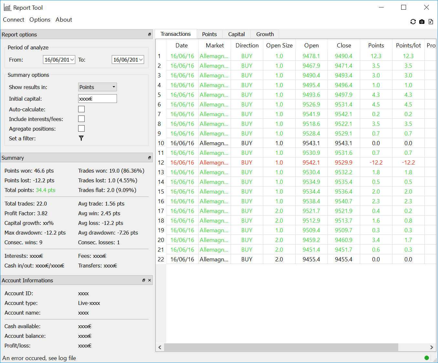
Task: Undock the Report options panel
Action: click(x=149, y=35)
